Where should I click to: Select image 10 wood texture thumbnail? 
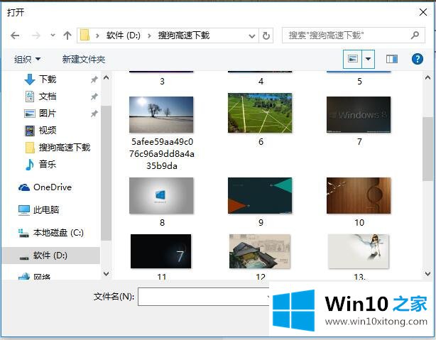click(x=359, y=196)
